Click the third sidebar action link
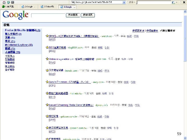The image size is (187, 140). [x=10, y=63]
